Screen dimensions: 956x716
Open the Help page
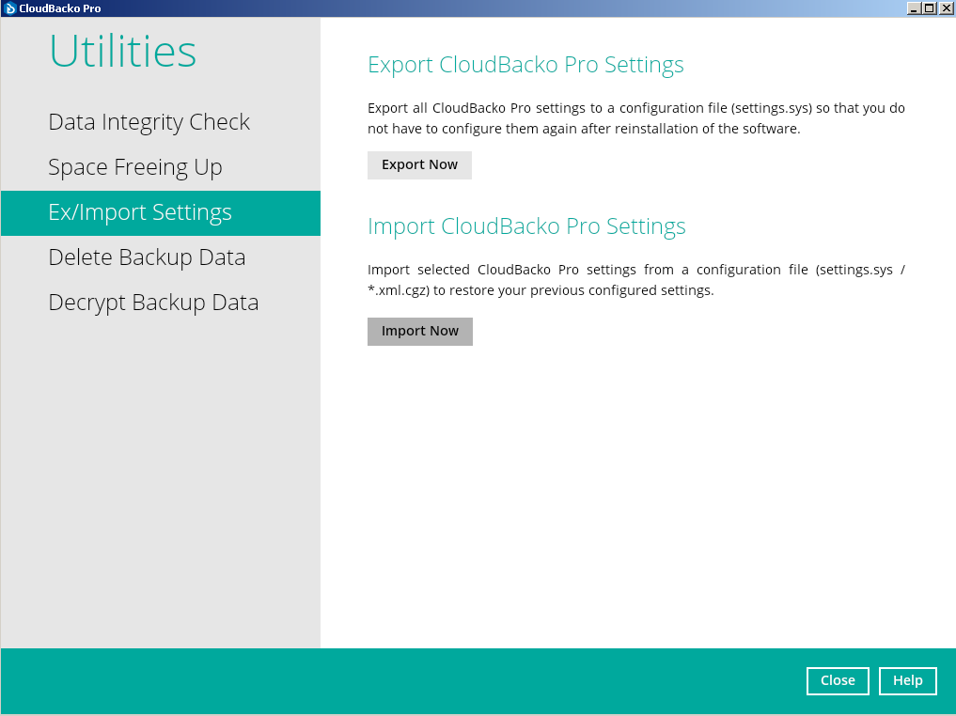(x=908, y=680)
